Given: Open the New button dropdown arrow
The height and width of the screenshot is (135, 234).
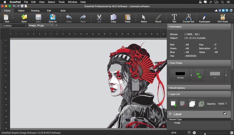Looking at the screenshot, I should (x=13, y=18).
